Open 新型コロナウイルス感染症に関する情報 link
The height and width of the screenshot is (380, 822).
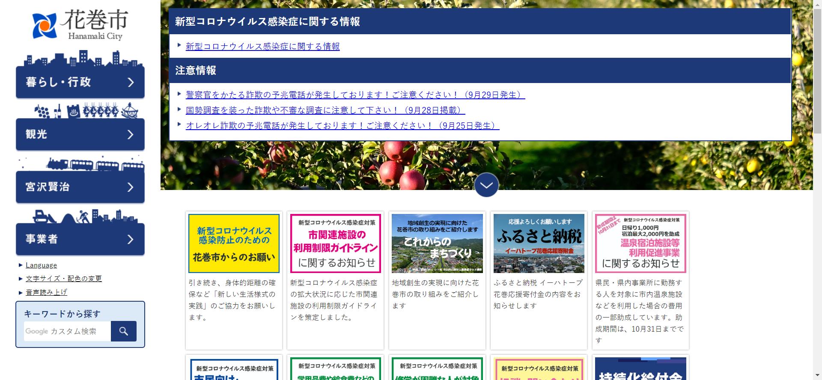point(262,46)
